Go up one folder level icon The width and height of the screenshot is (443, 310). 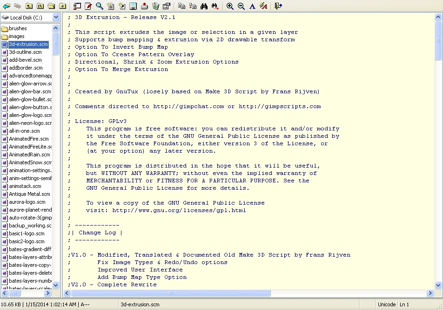[x=29, y=6]
